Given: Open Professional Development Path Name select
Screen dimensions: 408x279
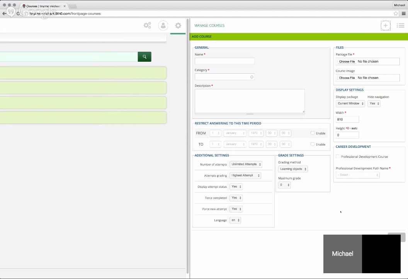Looking at the screenshot, I should pos(357,175).
